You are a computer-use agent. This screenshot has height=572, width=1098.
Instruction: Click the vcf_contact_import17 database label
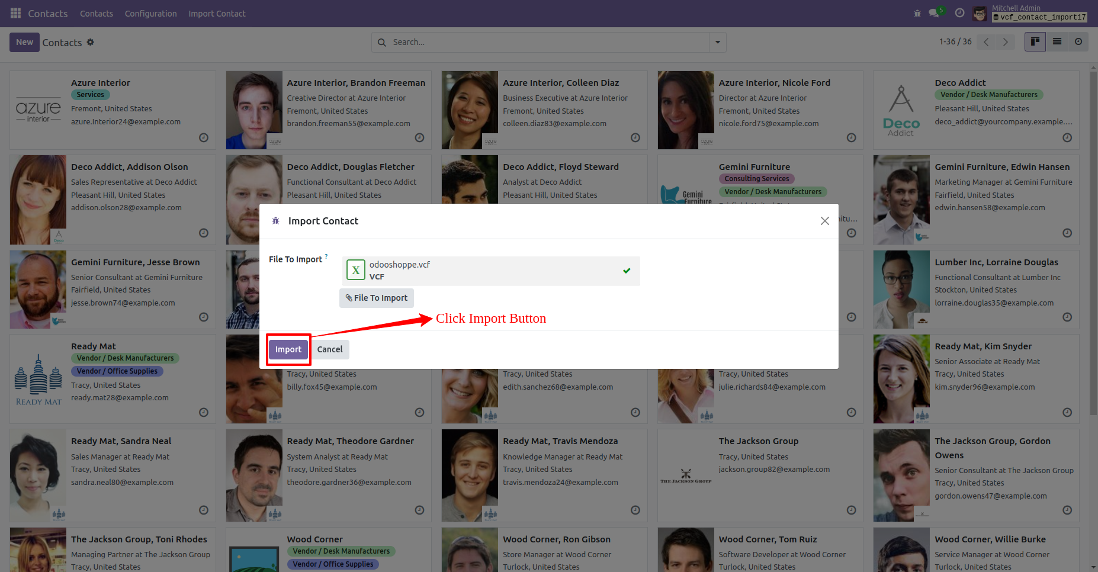click(x=1040, y=17)
